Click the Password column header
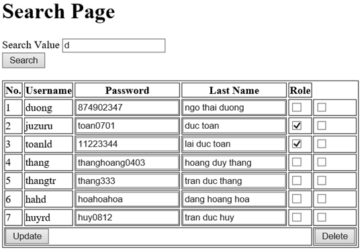 (x=127, y=91)
